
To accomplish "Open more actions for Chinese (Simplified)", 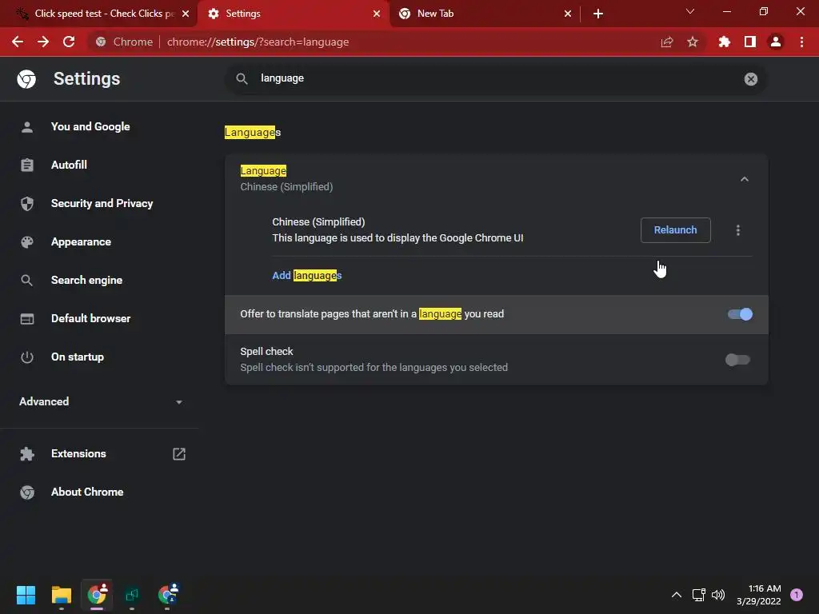I will pos(737,230).
